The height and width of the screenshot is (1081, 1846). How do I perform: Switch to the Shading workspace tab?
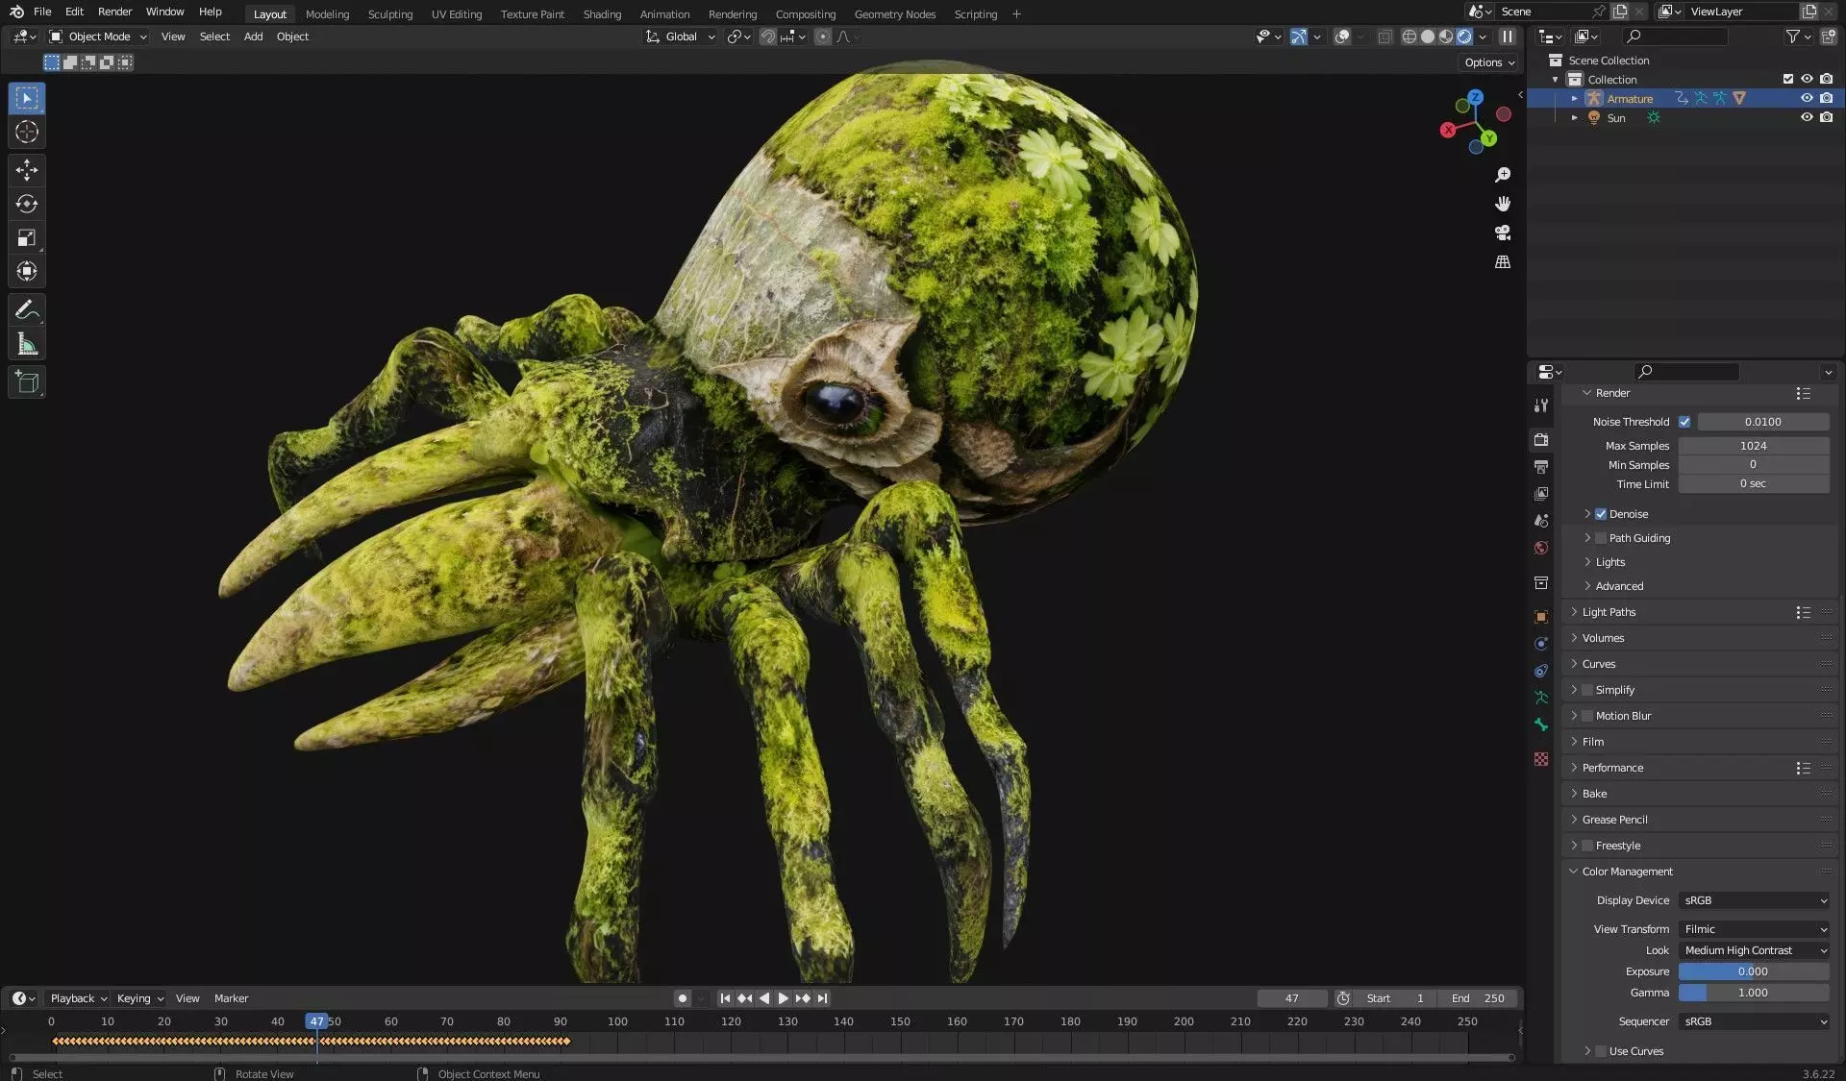tap(602, 13)
